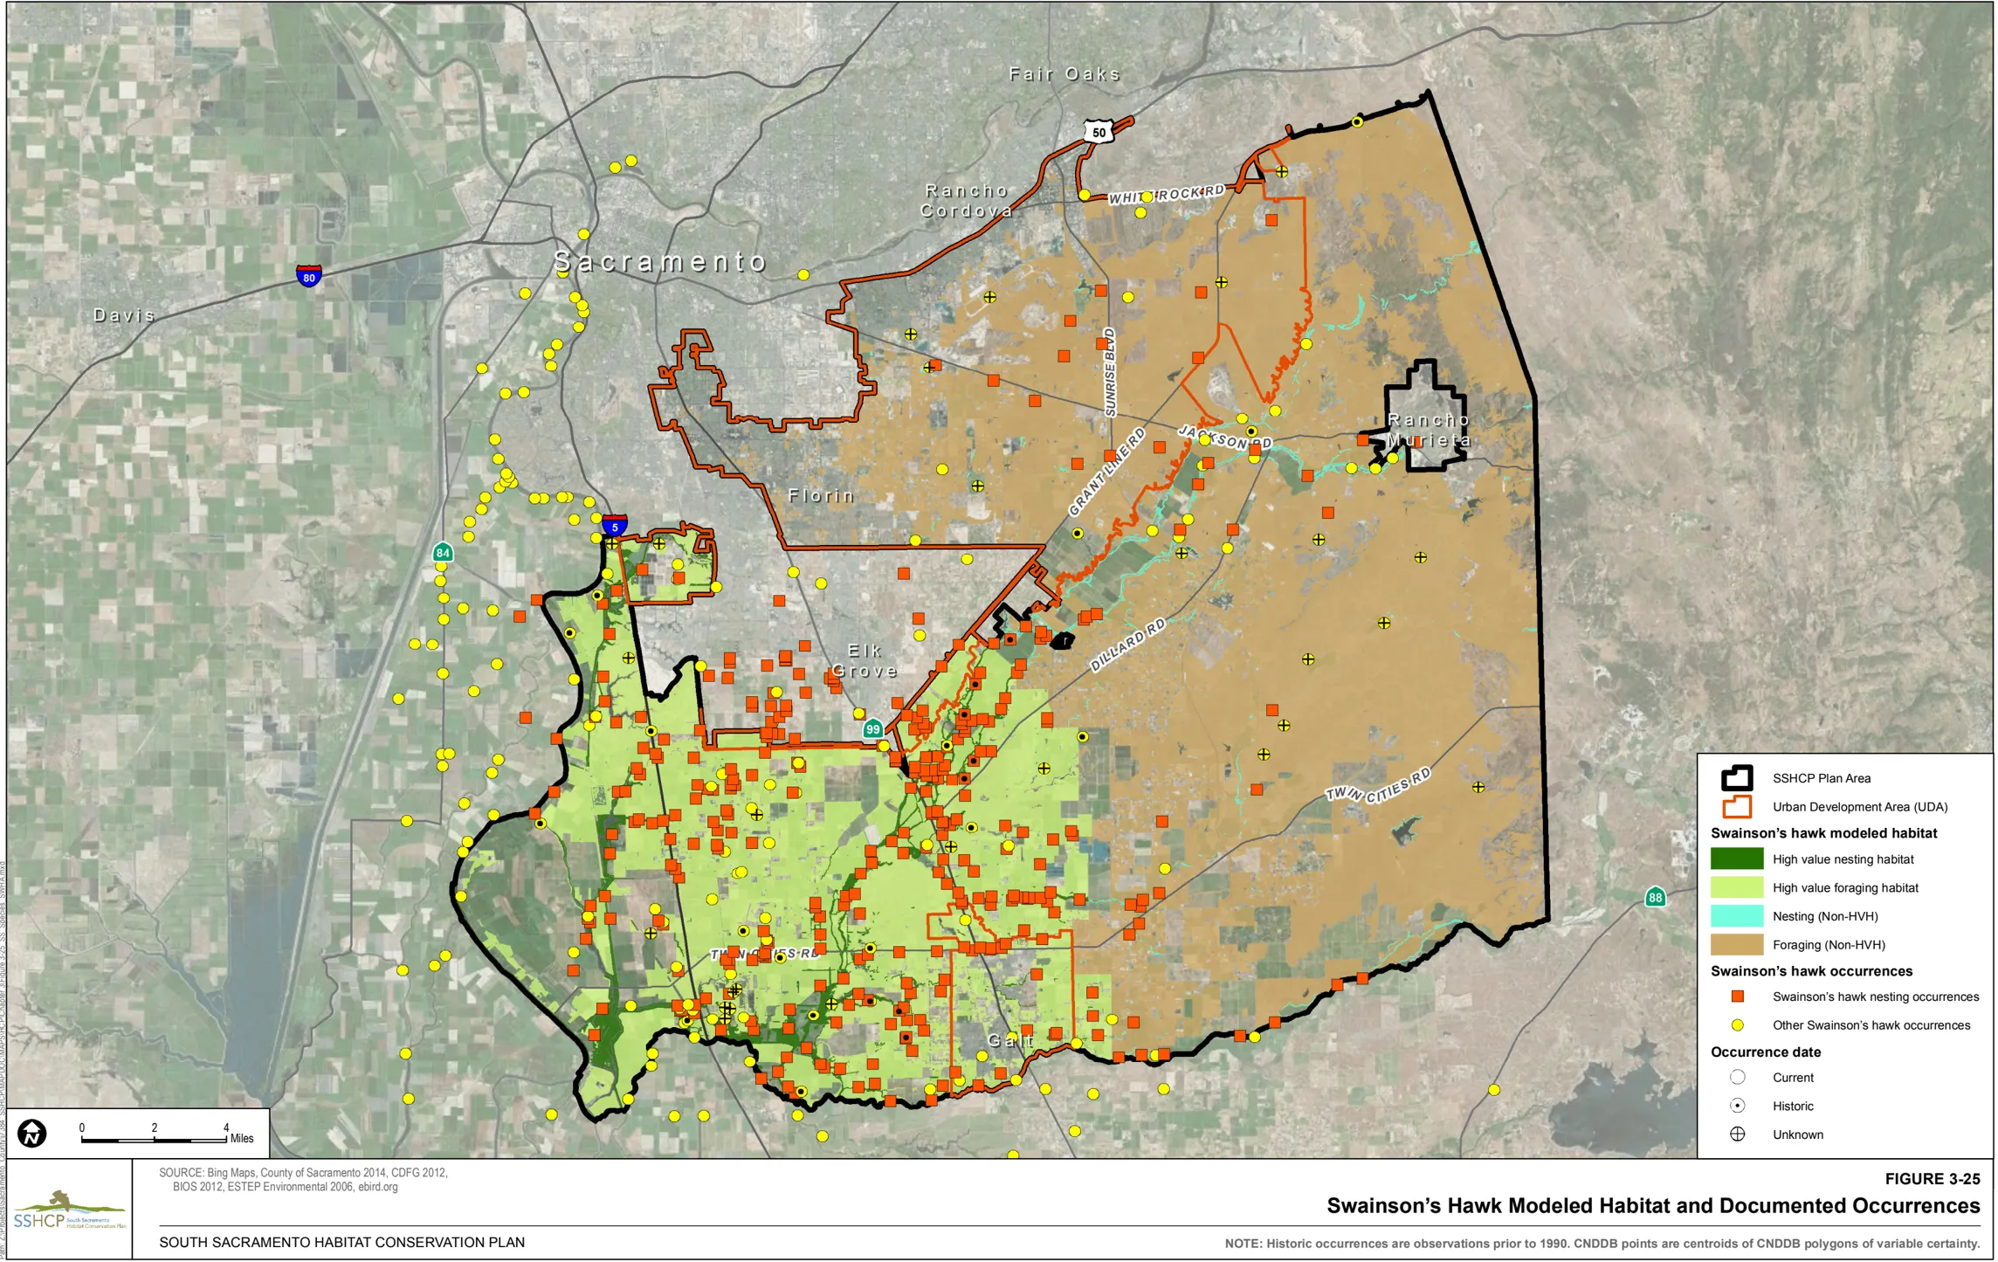The width and height of the screenshot is (1998, 1262).
Task: Click 'Swainson's hawk occurrences' legend heading
Action: coord(1811,971)
